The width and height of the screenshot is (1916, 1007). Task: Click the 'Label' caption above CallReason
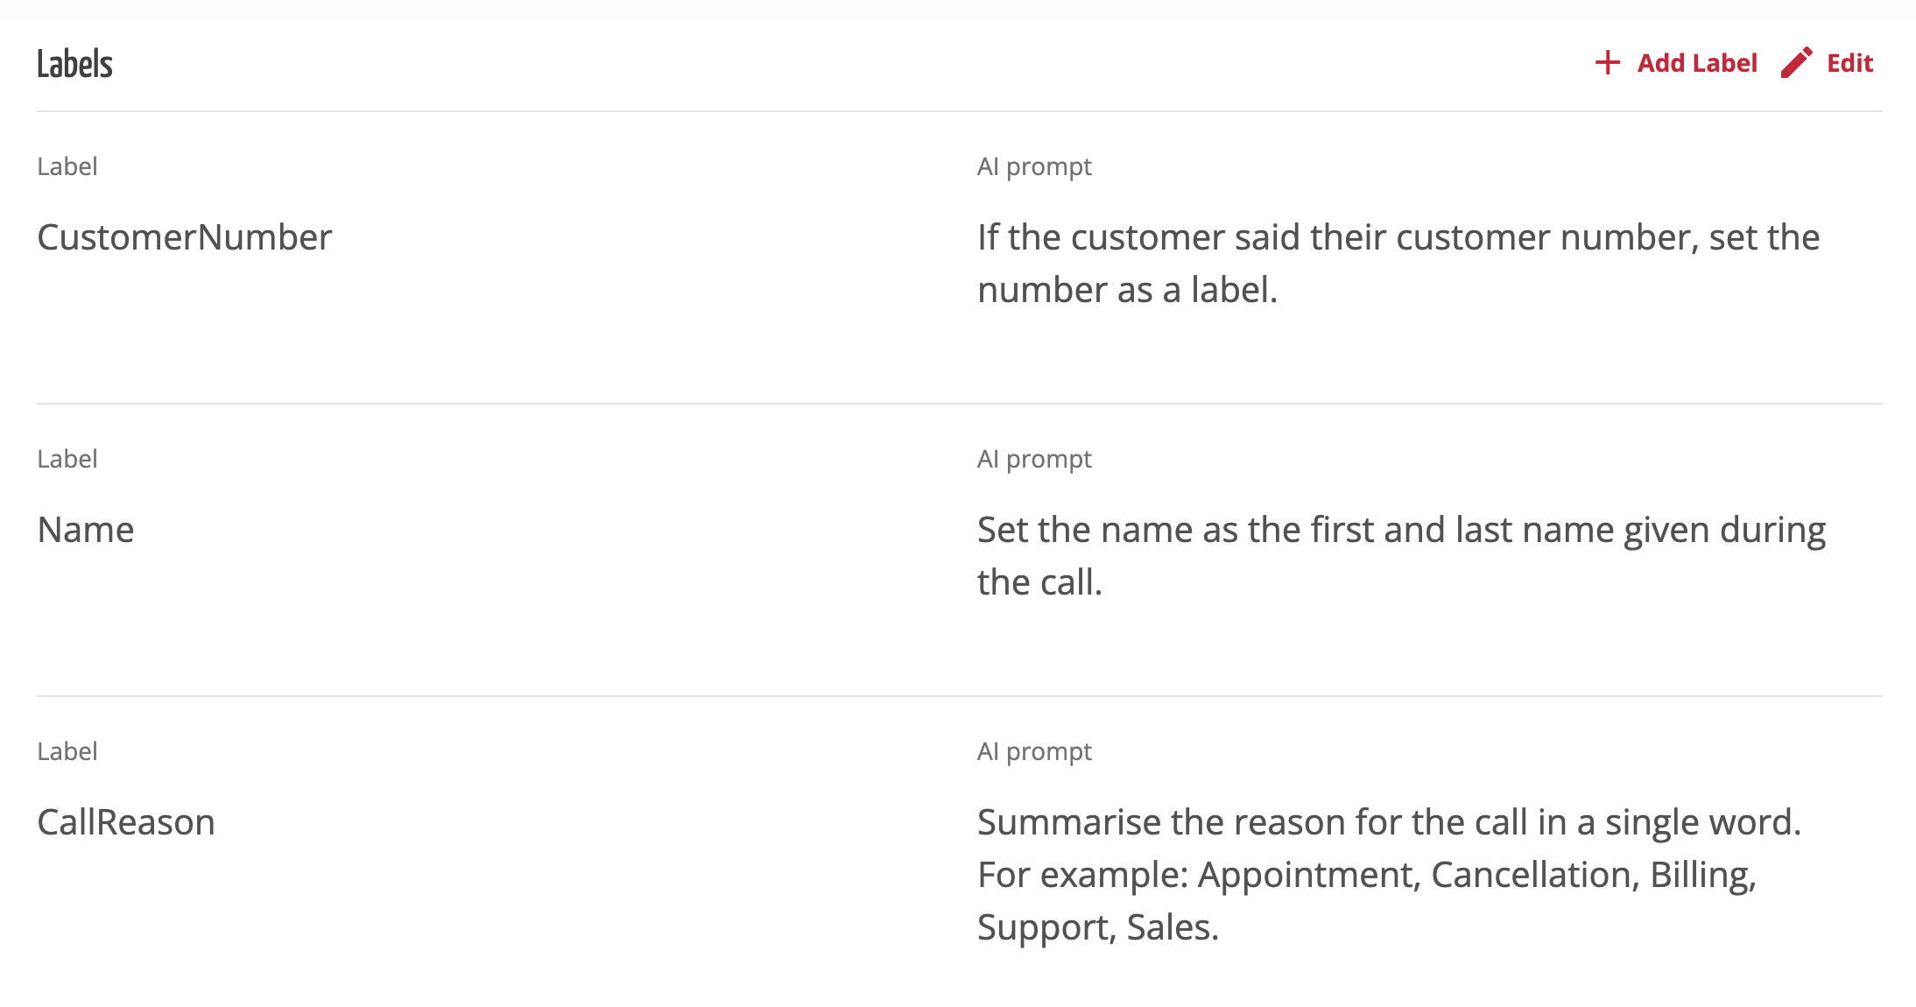point(67,751)
